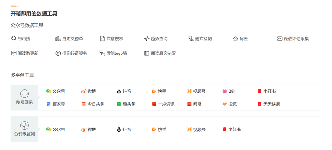
Task: Click the 阅读数更新 book icon
Action: [x=14, y=53]
